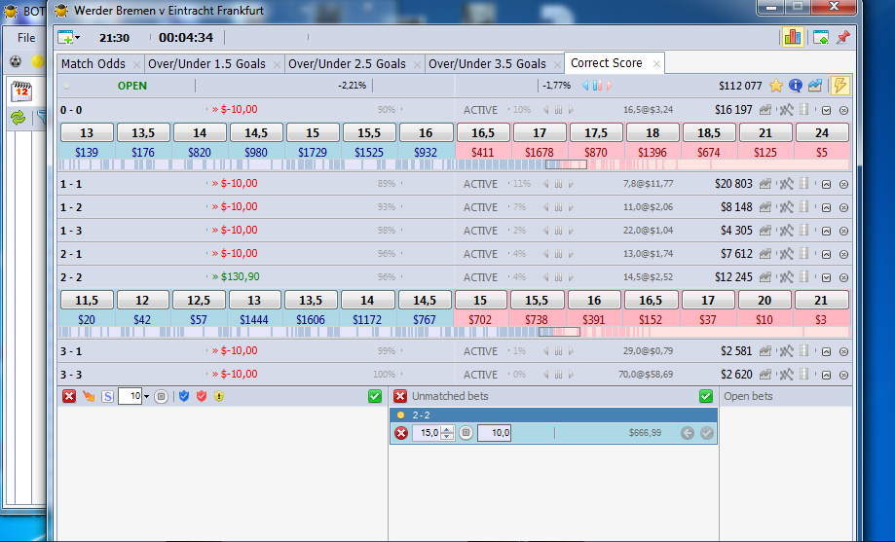Click the blue shield icon
Viewport: 895px width, 542px height.
[184, 396]
